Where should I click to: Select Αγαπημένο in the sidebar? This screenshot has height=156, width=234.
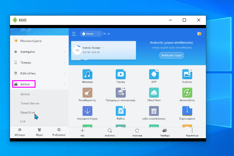(x=27, y=52)
